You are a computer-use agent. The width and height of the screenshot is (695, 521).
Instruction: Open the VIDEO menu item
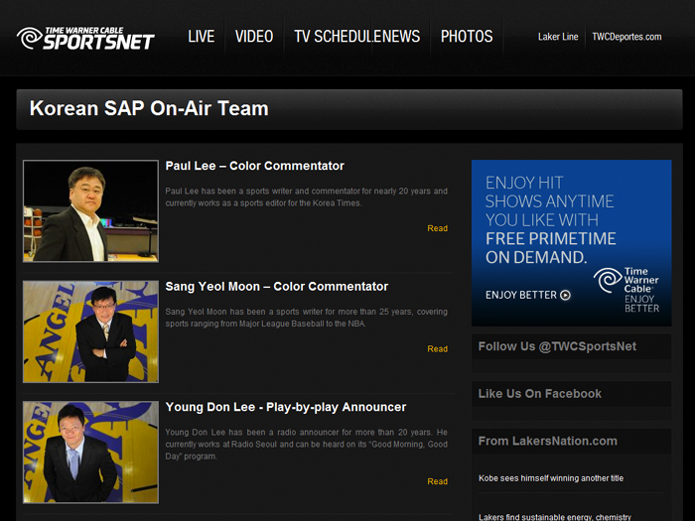pos(254,37)
